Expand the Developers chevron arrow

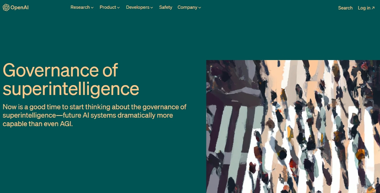click(x=152, y=8)
